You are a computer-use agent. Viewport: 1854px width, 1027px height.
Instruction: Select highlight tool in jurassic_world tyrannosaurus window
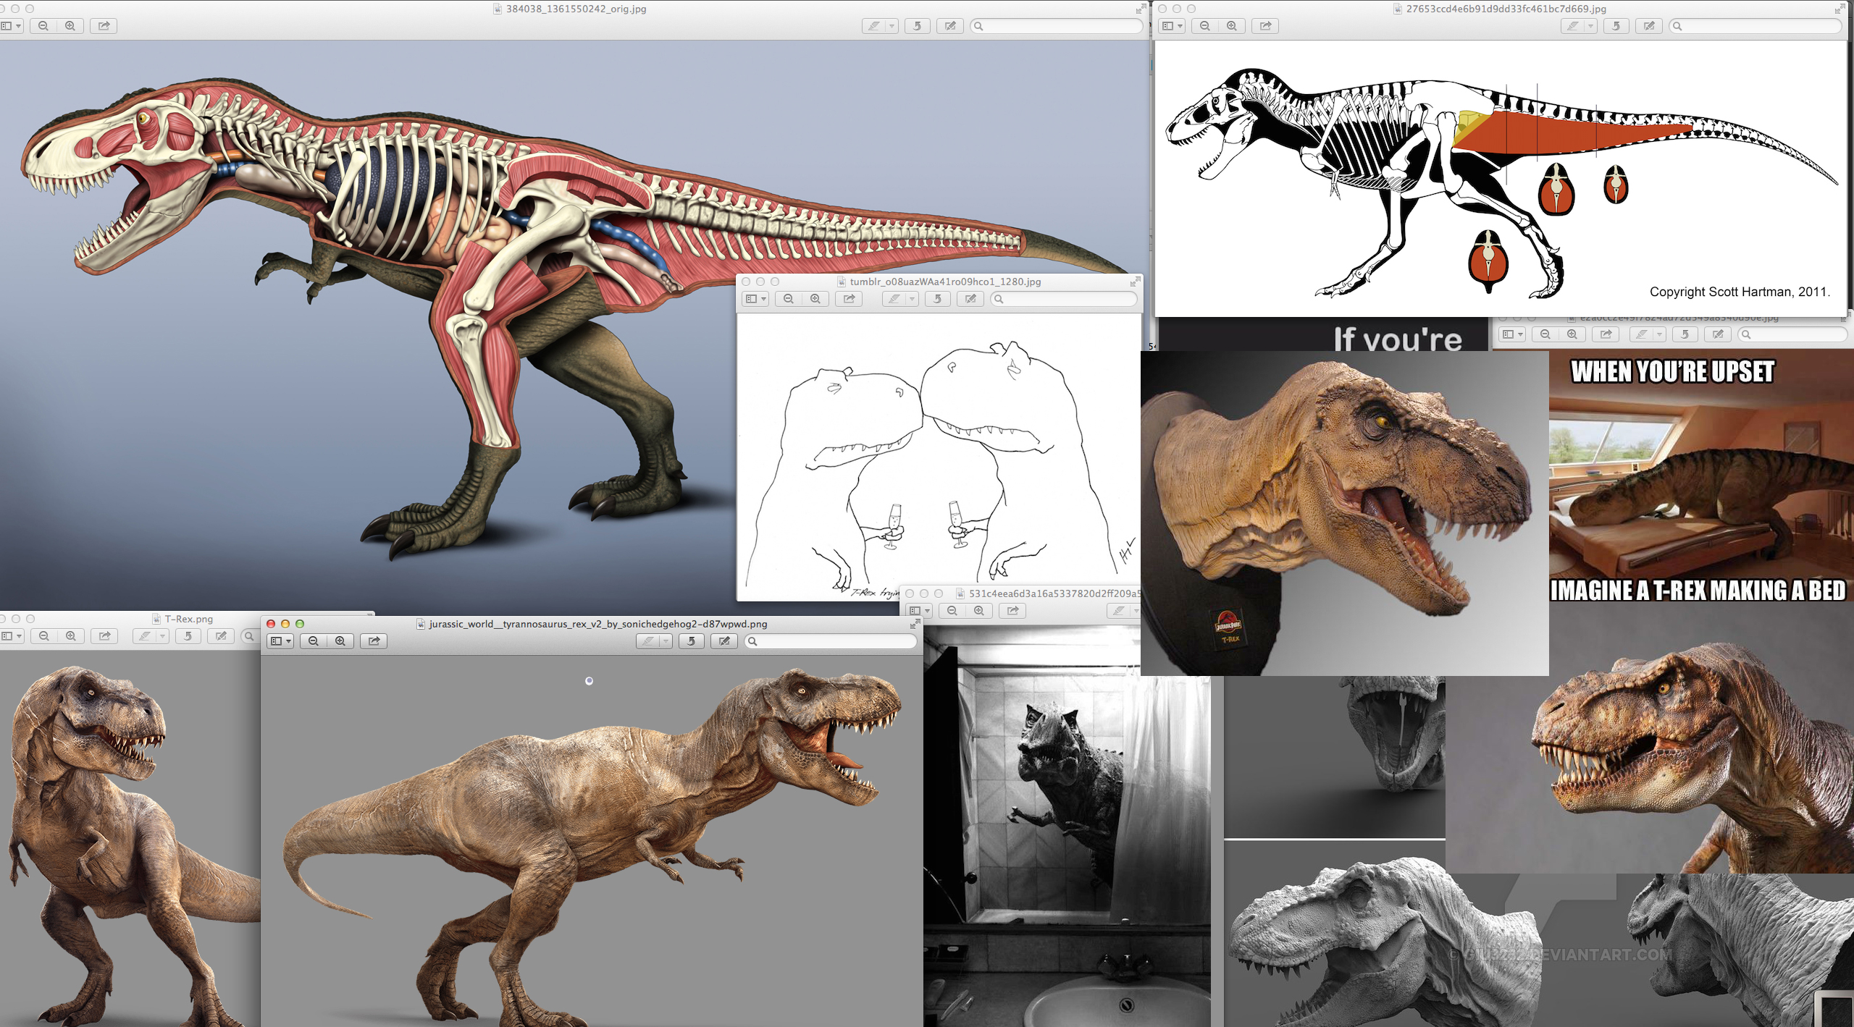coord(648,641)
